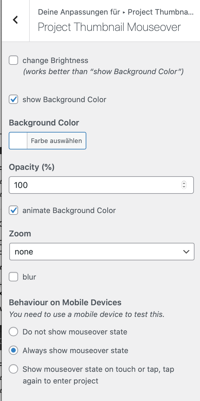Open the Background Color swatch
Image resolution: width=200 pixels, height=401 pixels.
click(x=18, y=141)
